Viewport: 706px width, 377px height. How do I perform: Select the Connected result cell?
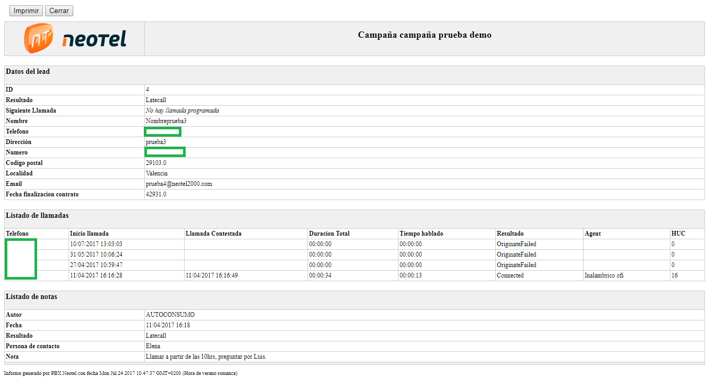coord(510,275)
